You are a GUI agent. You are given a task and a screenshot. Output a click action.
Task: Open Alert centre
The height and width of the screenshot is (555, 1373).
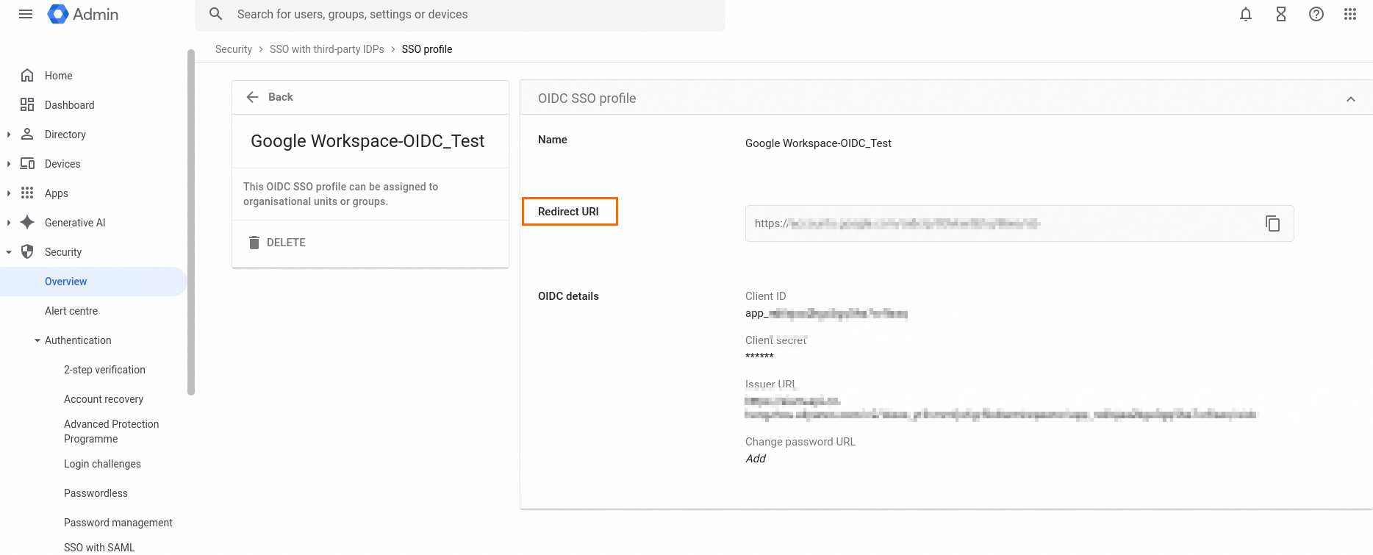pos(71,311)
